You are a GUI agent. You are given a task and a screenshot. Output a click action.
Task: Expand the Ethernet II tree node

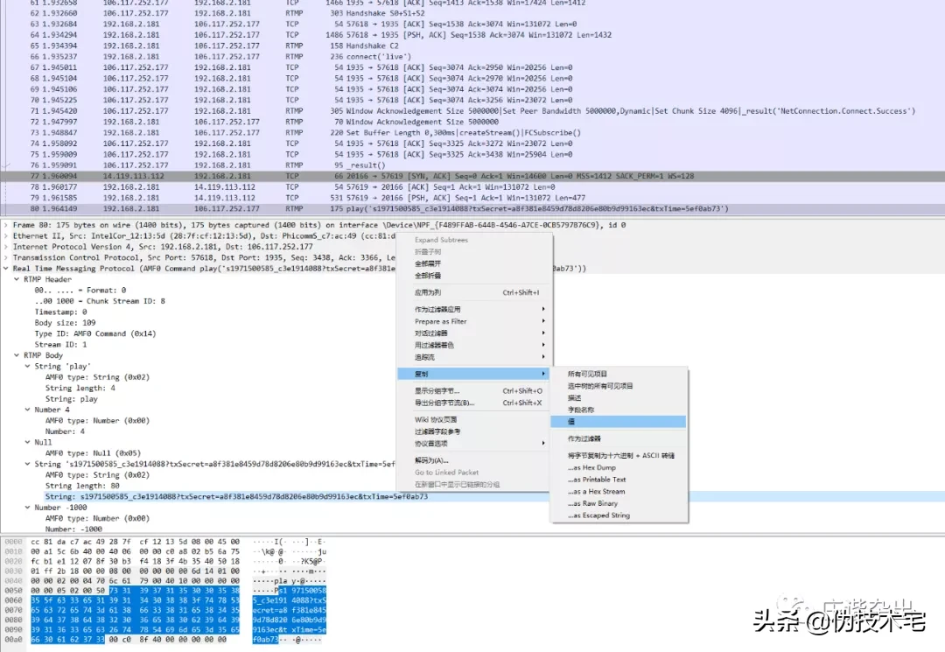6,235
